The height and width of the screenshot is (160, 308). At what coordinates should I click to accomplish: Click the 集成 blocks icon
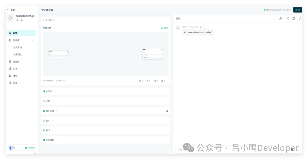10,76
